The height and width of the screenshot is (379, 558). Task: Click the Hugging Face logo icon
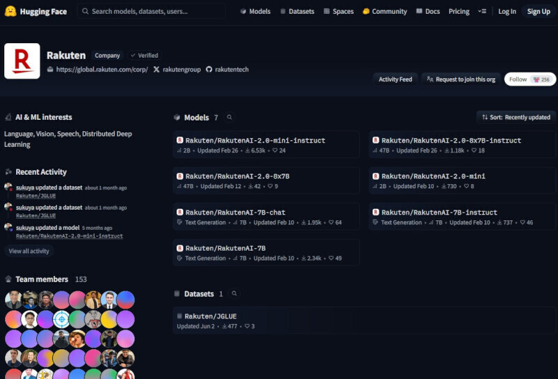10,11
